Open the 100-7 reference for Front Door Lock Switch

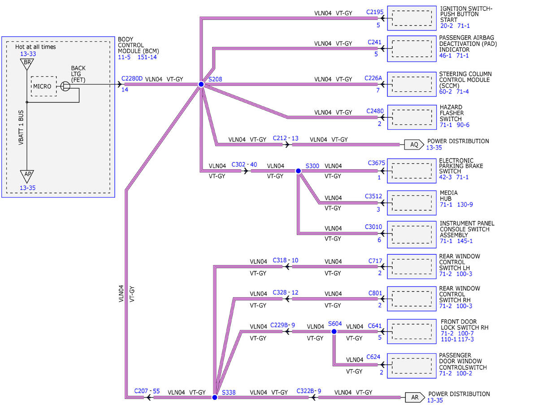coord(466,334)
